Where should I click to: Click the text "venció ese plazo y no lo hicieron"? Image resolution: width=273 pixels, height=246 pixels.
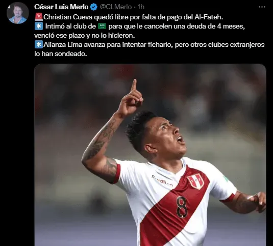(x=84, y=36)
